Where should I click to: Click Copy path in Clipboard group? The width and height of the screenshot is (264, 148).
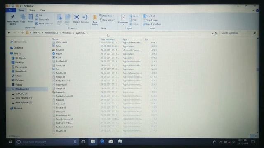pos(42,19)
